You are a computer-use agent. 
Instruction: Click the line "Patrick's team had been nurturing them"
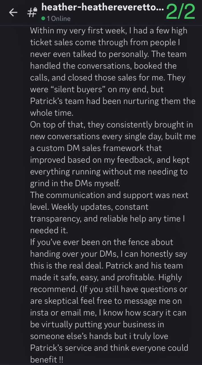pyautogui.click(x=113, y=101)
